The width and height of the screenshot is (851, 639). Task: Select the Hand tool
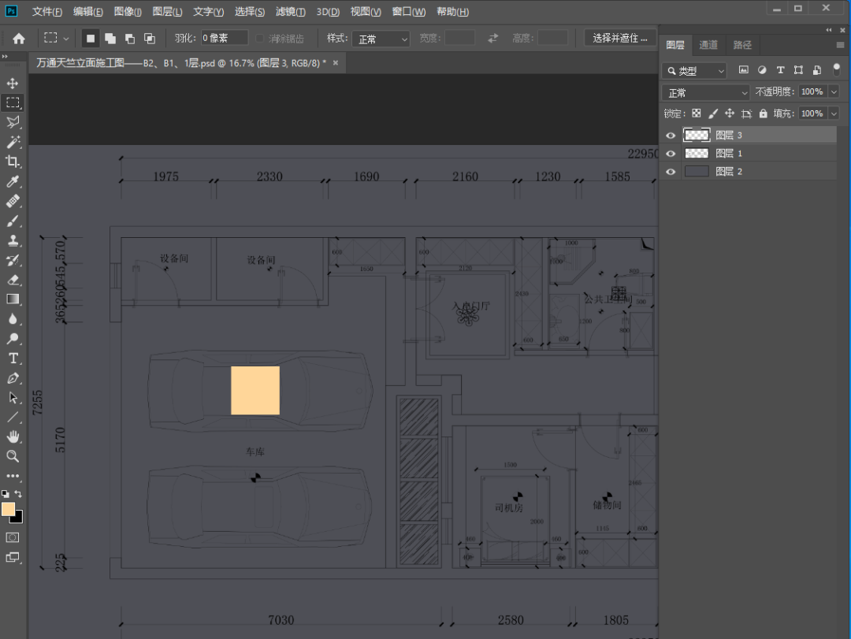(x=13, y=437)
